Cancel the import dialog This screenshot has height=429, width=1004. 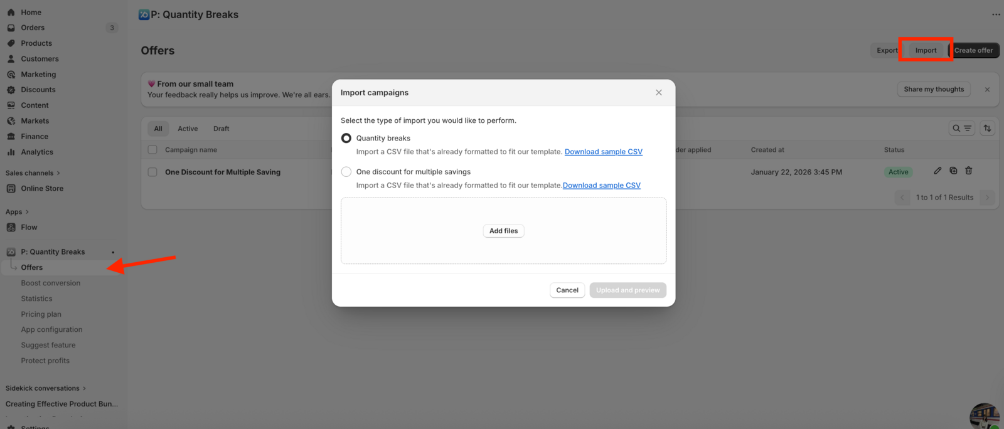tap(567, 290)
